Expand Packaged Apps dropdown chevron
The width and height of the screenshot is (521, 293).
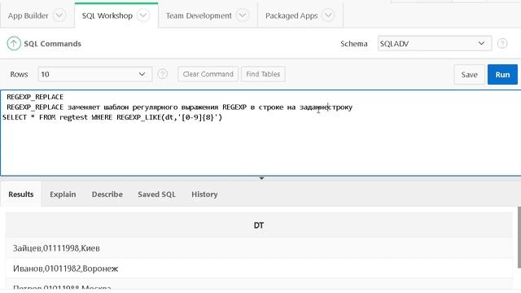(328, 15)
